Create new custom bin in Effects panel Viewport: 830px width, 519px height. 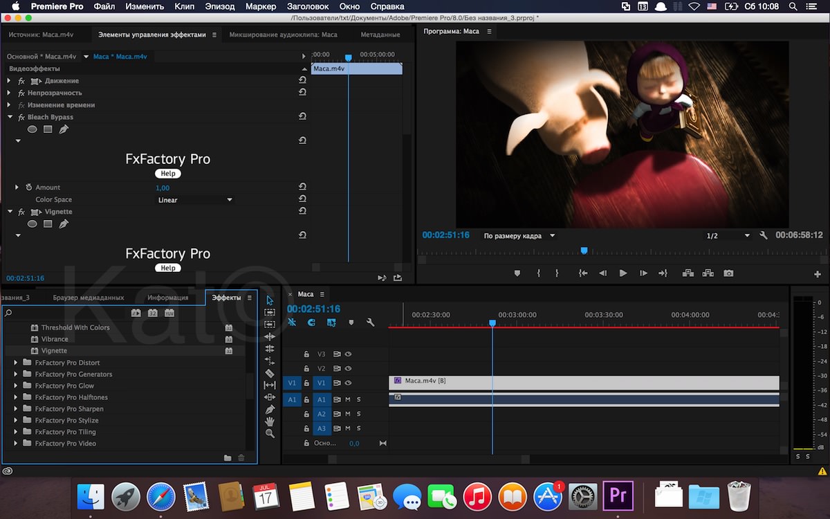pos(228,457)
